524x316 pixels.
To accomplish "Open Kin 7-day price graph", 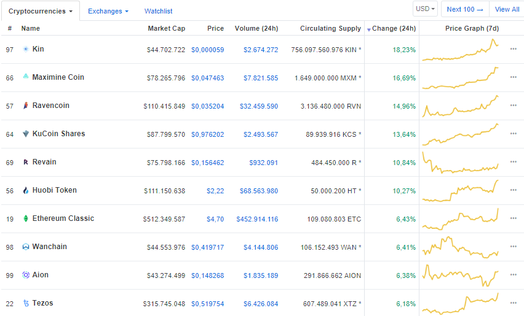I will [461, 50].
